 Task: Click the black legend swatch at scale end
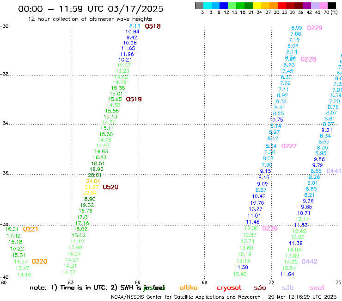pyautogui.click(x=331, y=6)
